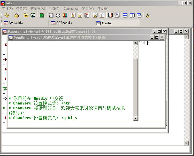The width and height of the screenshot is (194, 156).
Task: Open the URL list toolbar icon
Action: click(x=117, y=15)
